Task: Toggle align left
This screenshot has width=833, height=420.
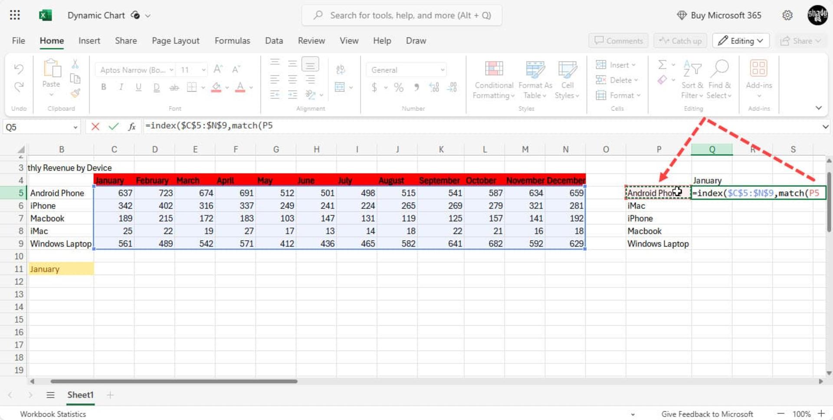Action: (x=275, y=79)
